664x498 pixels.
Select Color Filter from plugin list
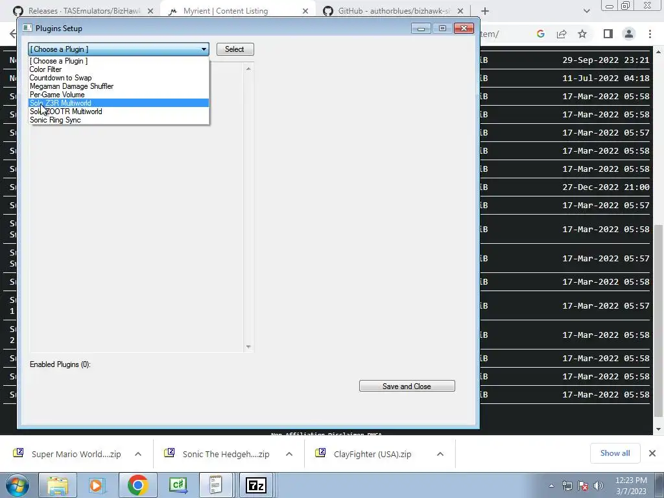pos(119,69)
